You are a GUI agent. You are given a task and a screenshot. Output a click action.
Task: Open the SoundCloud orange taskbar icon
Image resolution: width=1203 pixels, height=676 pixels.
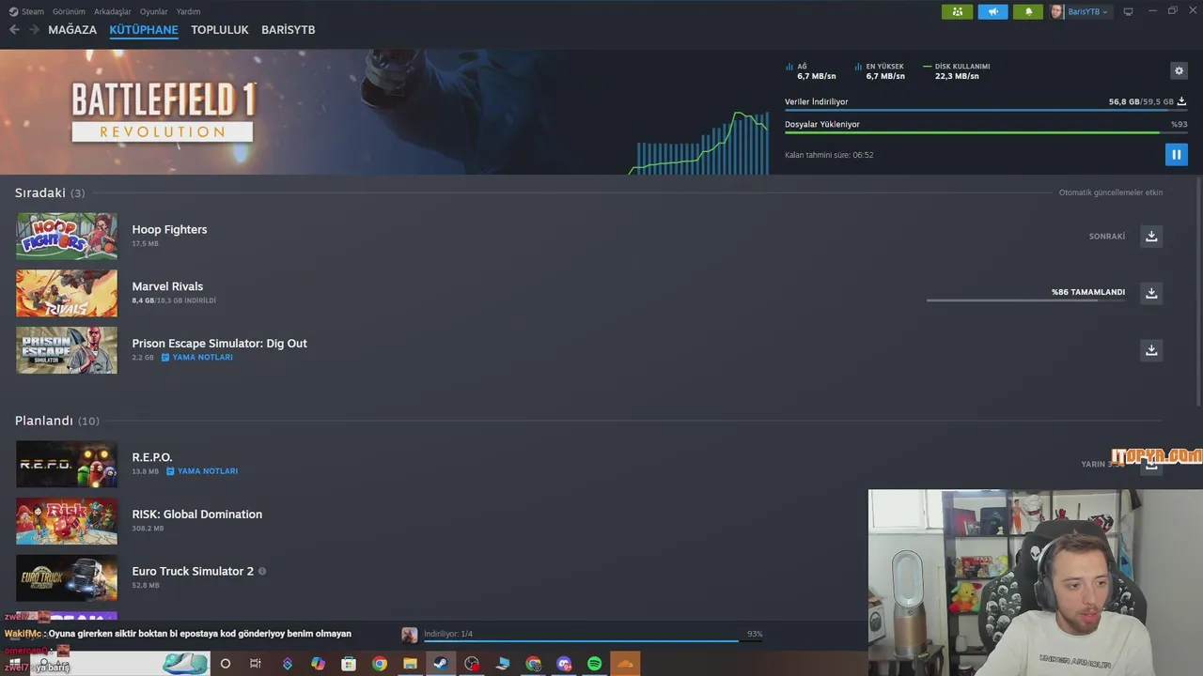625,664
